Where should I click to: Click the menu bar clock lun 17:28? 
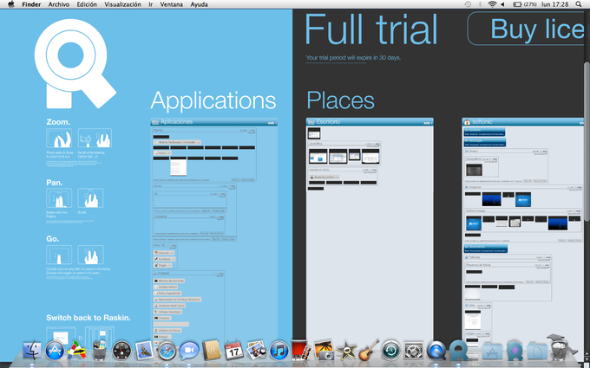pyautogui.click(x=554, y=4)
